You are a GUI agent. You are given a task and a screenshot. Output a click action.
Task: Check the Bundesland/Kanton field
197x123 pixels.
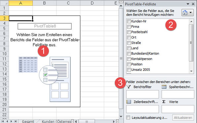[x=129, y=54]
